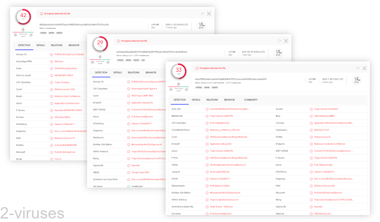Open RELATIONS tab in the 29-detection report

[134, 73]
